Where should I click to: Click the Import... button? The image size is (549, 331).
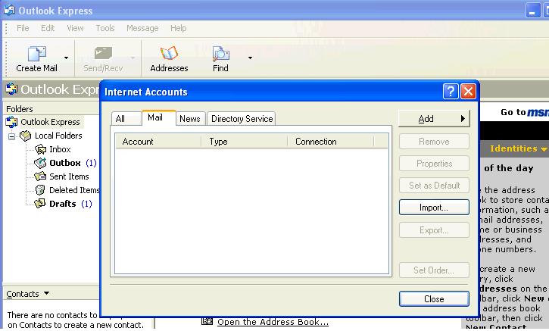point(434,208)
